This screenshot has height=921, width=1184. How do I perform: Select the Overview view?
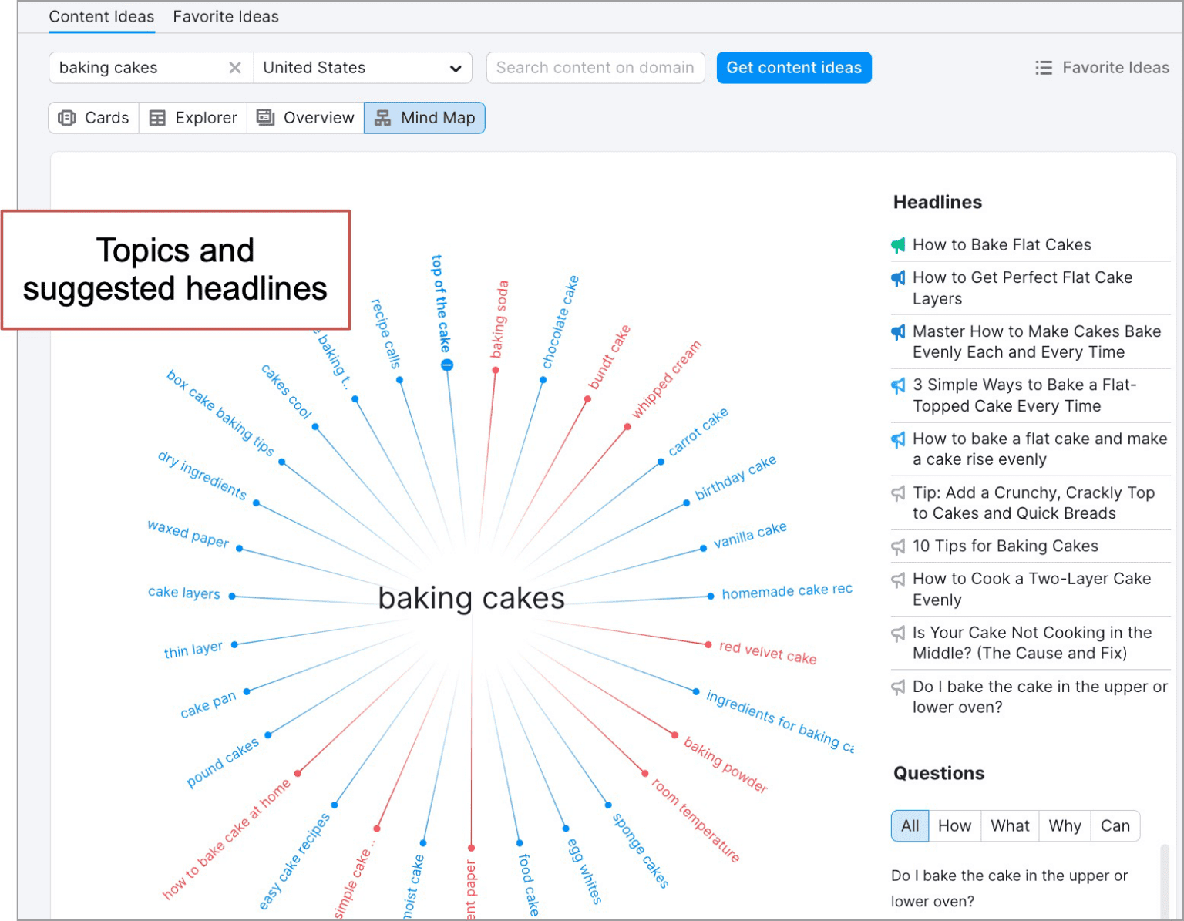point(305,117)
